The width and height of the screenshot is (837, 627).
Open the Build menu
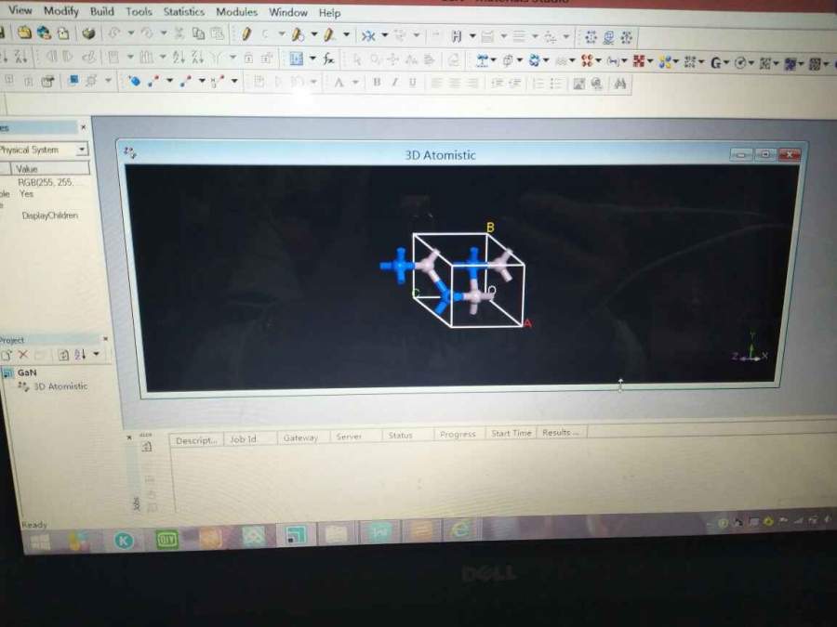coord(102,11)
